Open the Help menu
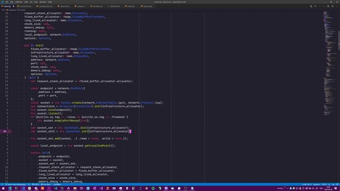 (49, 2)
